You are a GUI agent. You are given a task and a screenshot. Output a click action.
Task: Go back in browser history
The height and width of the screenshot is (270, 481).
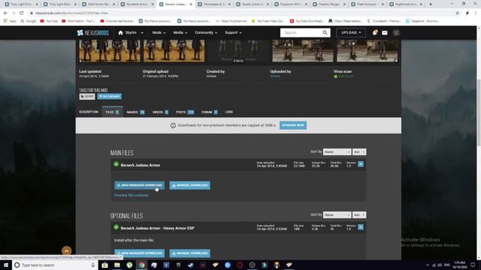(5, 13)
